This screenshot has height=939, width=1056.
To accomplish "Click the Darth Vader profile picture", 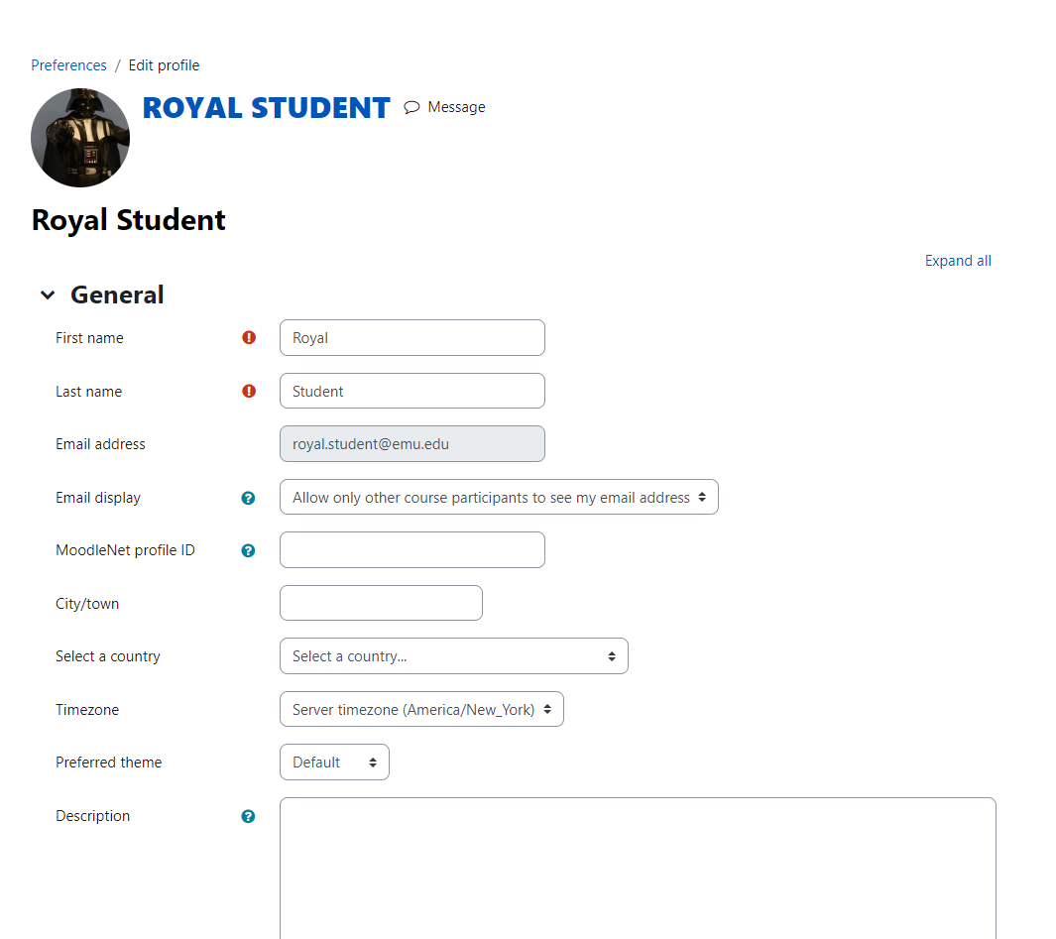I will pos(79,137).
